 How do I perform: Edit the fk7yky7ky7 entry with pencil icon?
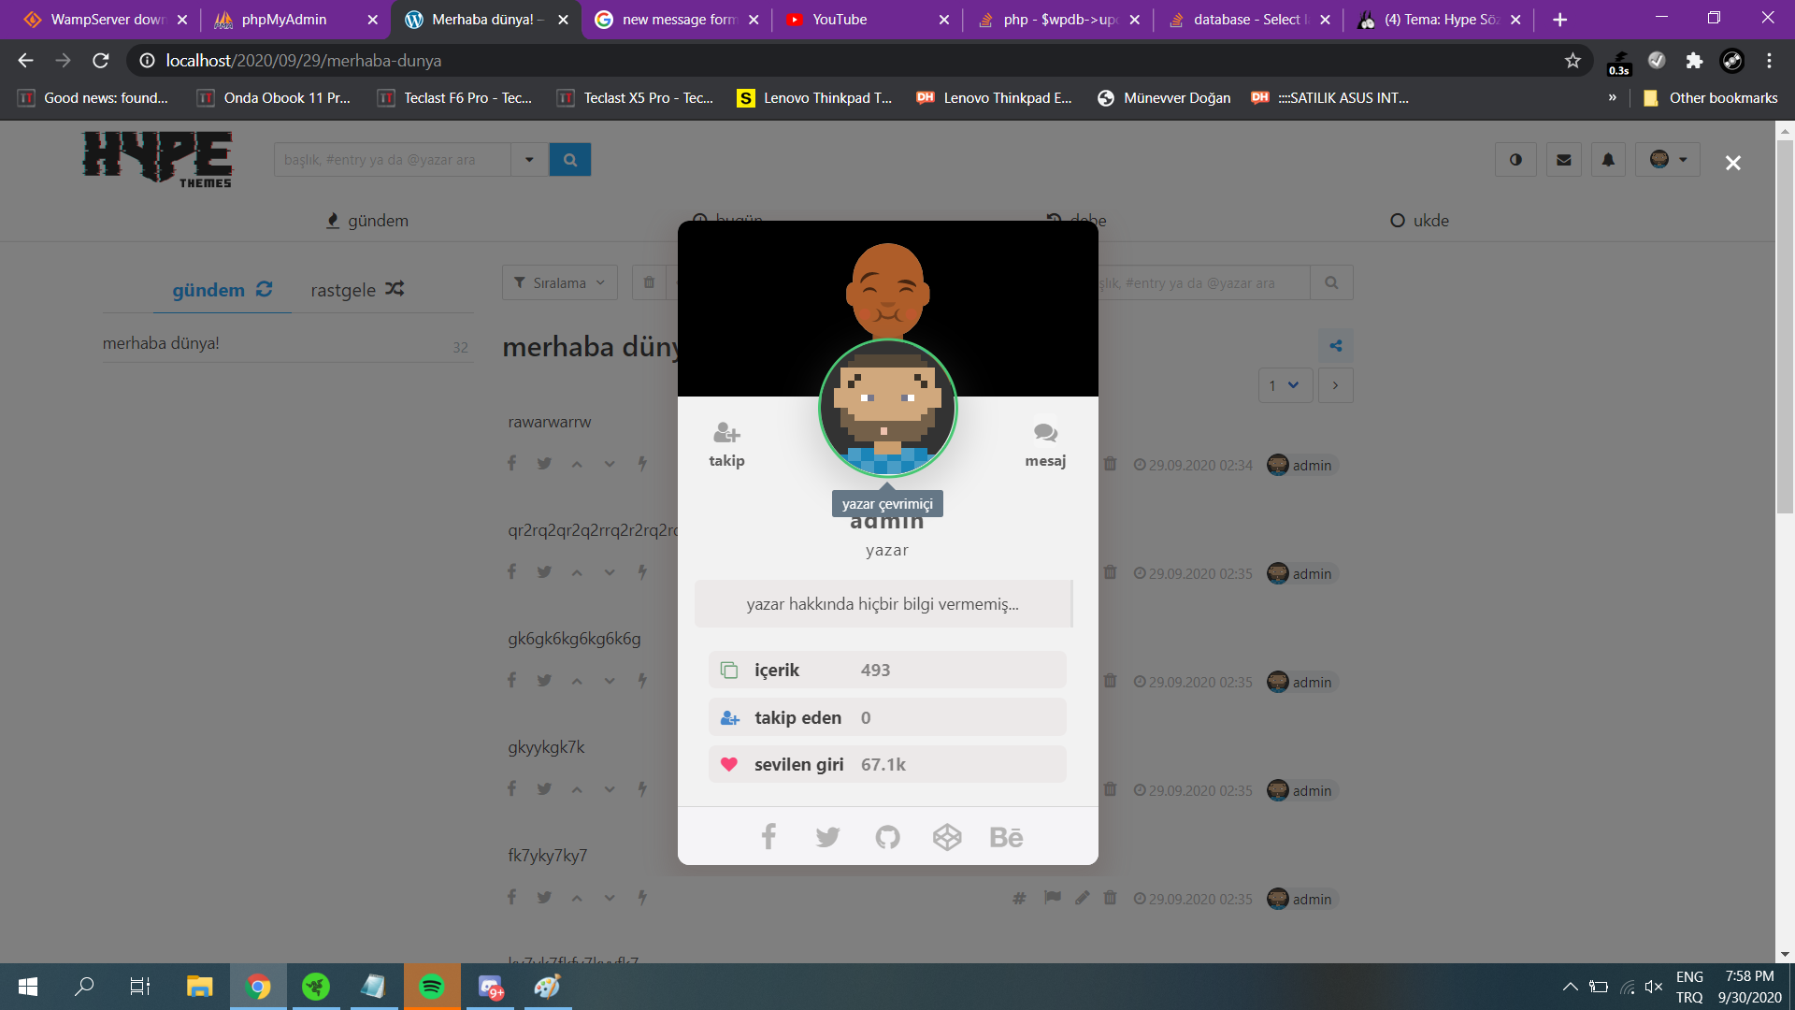pos(1083,898)
